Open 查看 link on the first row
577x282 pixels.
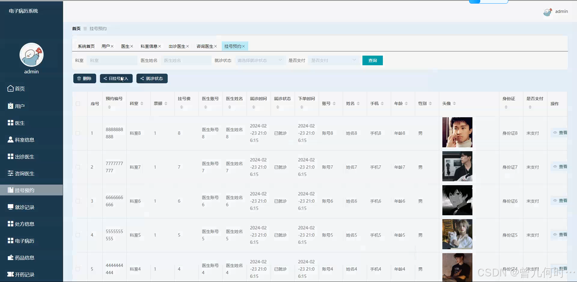(561, 132)
